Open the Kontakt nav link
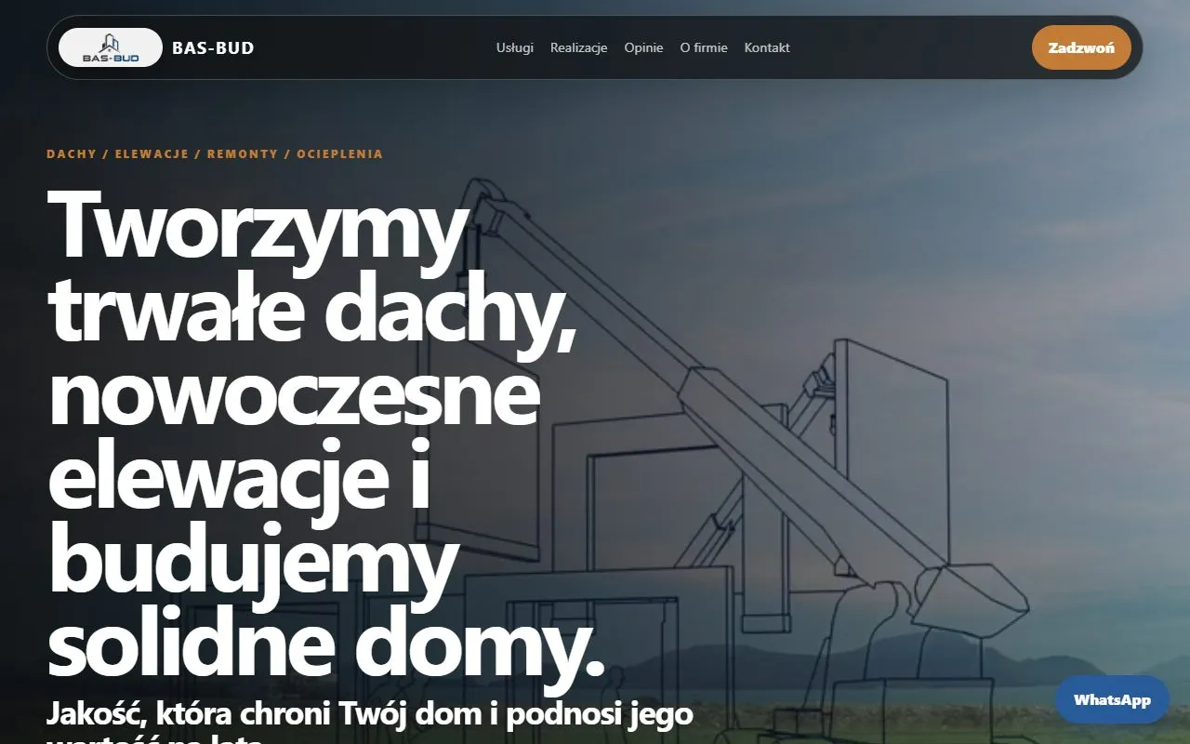The height and width of the screenshot is (744, 1190). click(767, 47)
